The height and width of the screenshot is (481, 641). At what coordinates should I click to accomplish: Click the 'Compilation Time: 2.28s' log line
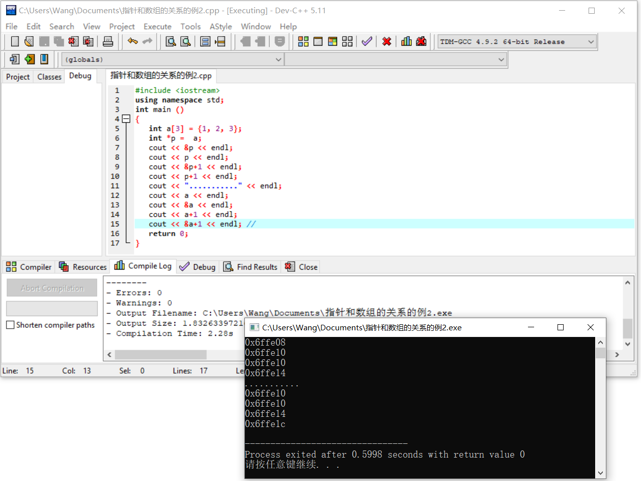pos(170,333)
